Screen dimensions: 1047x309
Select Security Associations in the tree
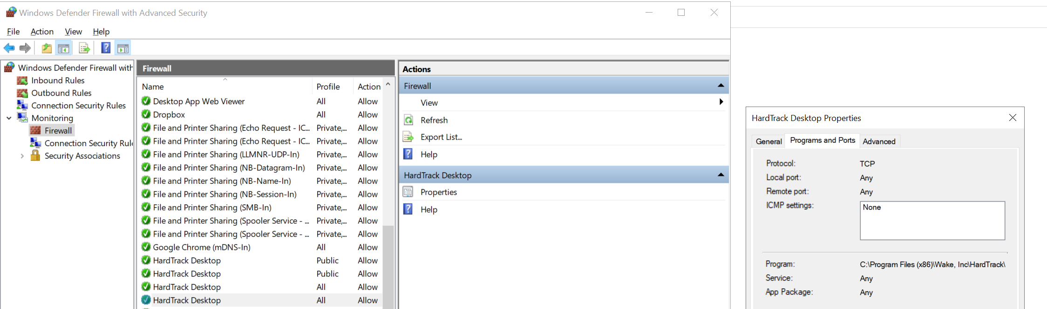(x=82, y=156)
